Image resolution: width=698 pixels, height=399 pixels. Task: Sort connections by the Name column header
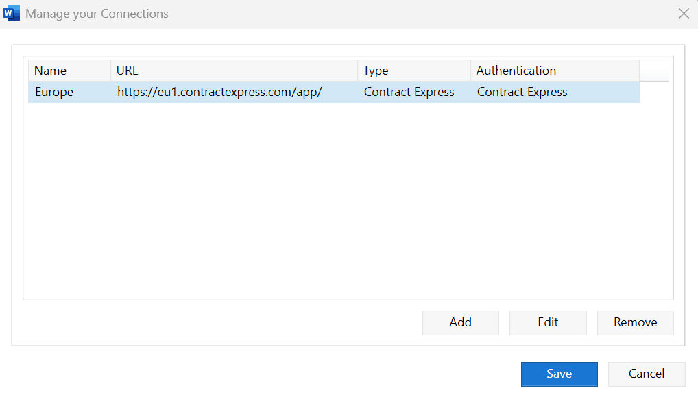click(x=69, y=71)
